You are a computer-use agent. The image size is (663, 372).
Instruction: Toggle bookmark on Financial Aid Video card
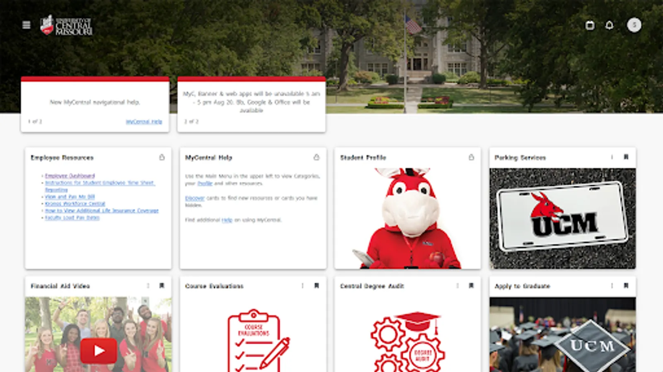162,286
